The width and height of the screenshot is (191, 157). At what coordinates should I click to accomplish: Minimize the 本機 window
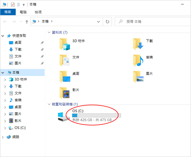point(182,4)
